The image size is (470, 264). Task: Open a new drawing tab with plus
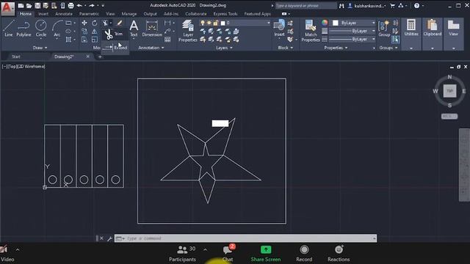100,56
